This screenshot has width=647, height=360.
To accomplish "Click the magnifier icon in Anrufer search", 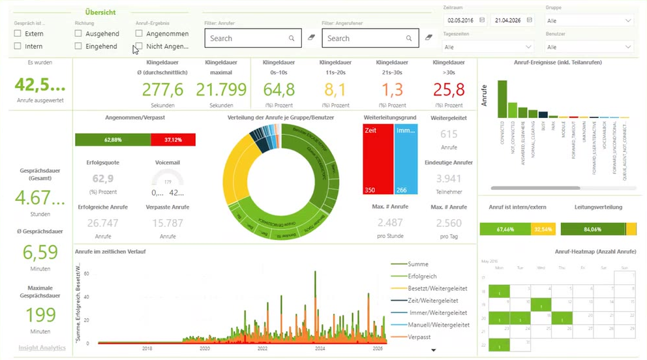I will [x=292, y=38].
